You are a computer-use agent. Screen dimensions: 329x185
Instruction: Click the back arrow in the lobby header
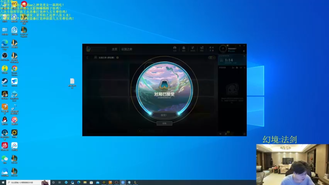88,58
